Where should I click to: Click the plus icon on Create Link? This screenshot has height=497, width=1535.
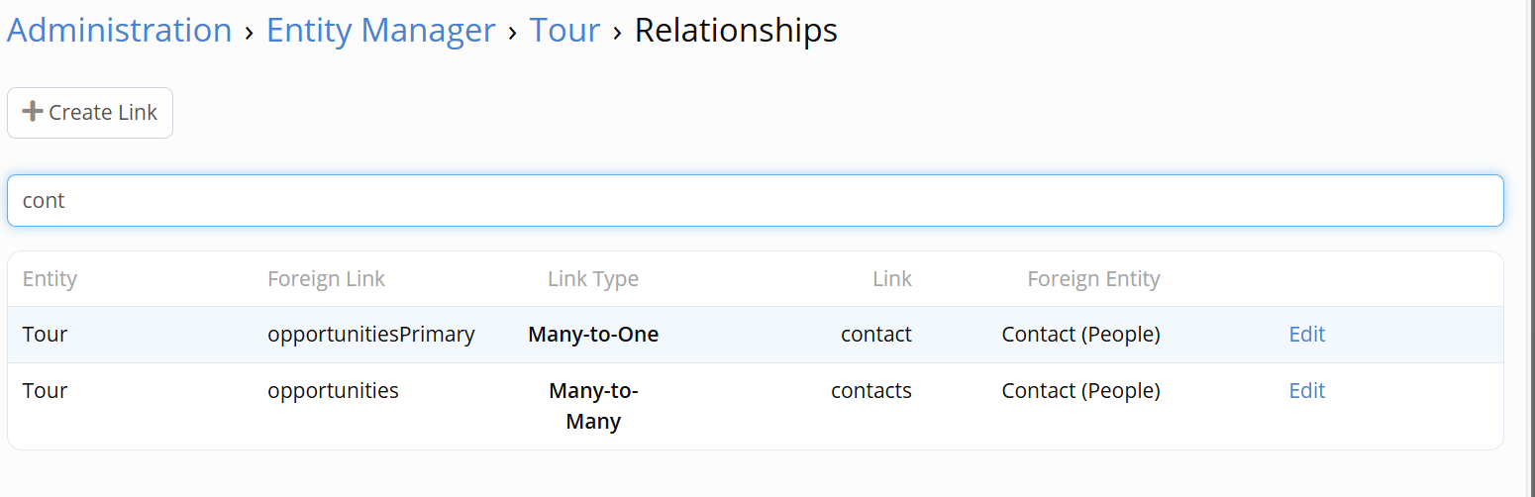point(33,112)
